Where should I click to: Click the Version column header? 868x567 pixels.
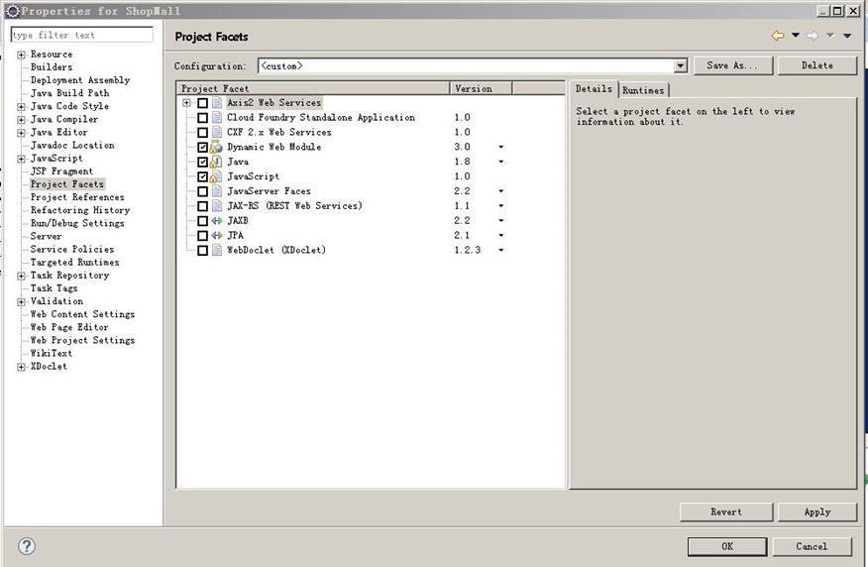coord(481,88)
